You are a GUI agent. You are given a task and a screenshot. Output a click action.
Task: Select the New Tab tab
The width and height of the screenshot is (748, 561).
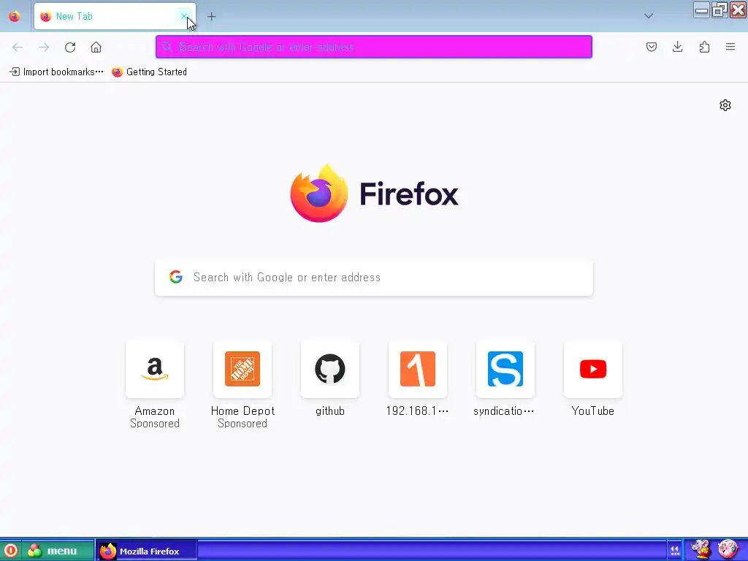pyautogui.click(x=115, y=16)
